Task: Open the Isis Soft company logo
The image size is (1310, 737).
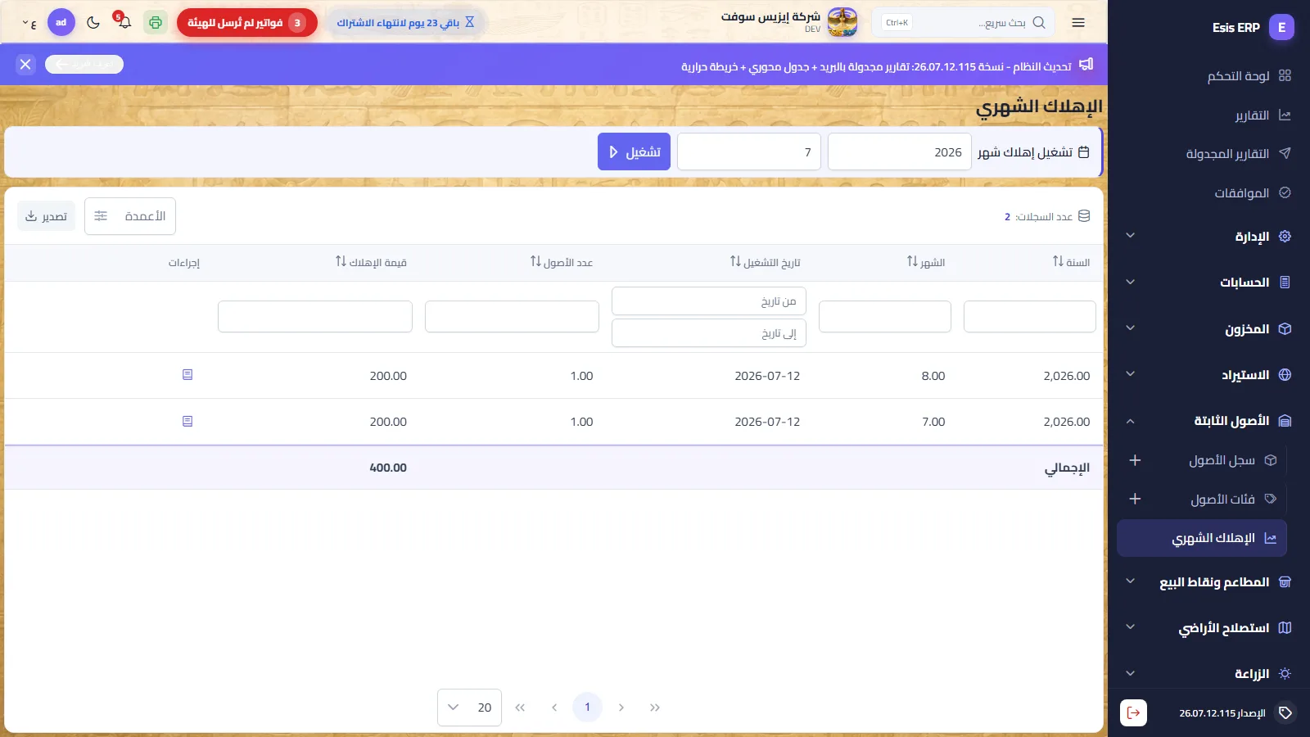Action: tap(842, 22)
